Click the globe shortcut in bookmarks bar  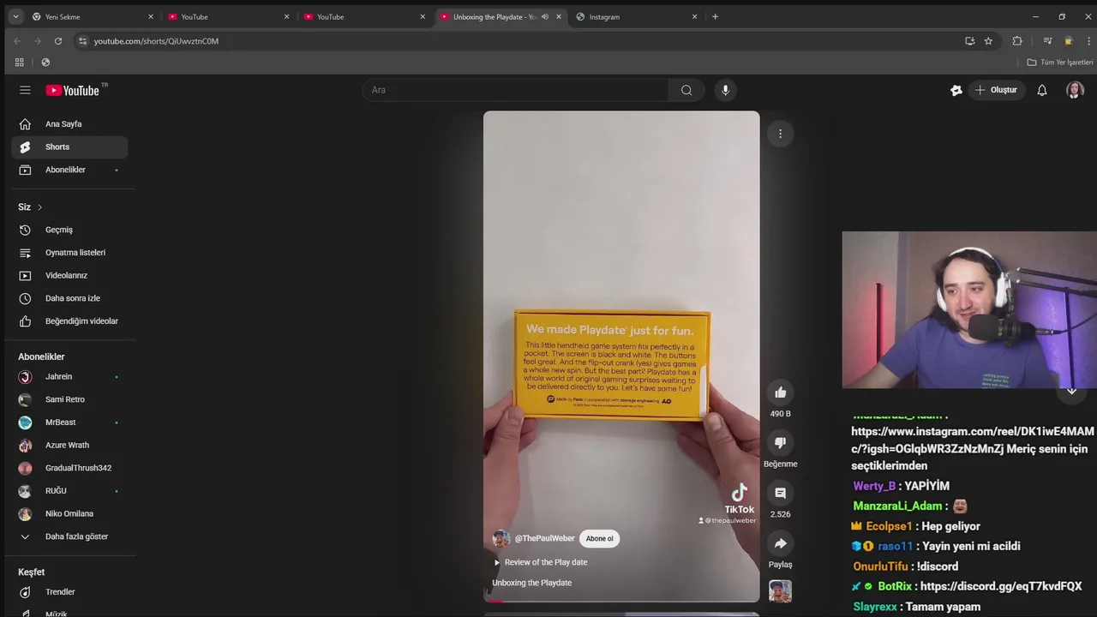[x=45, y=63]
